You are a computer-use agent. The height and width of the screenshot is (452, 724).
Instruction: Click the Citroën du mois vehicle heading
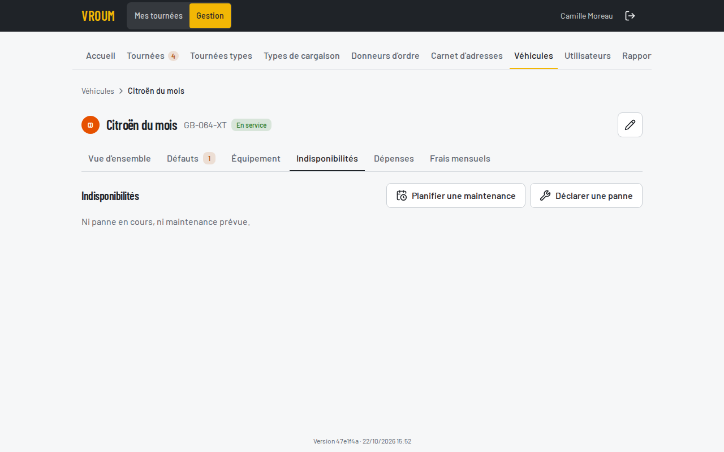point(142,125)
